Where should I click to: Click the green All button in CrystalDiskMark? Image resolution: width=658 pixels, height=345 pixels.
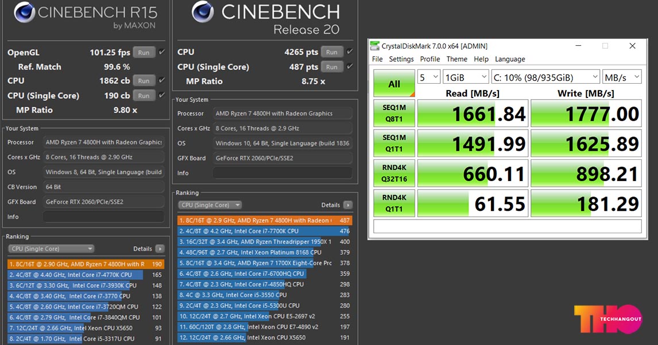394,83
